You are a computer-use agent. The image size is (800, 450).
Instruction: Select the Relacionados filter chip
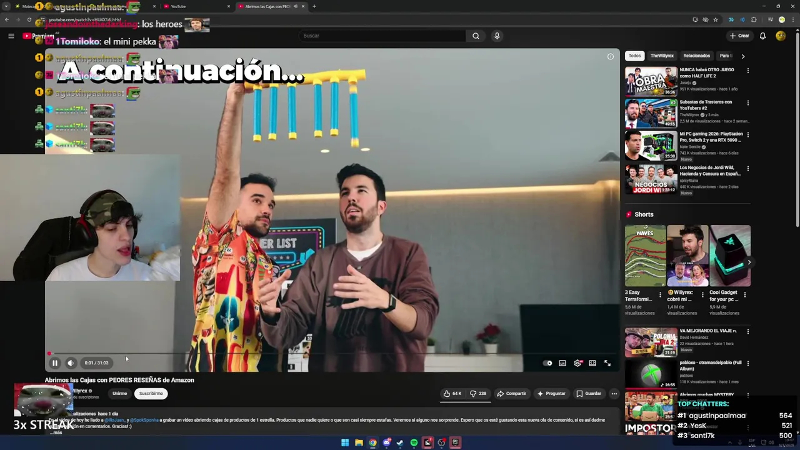click(x=696, y=56)
